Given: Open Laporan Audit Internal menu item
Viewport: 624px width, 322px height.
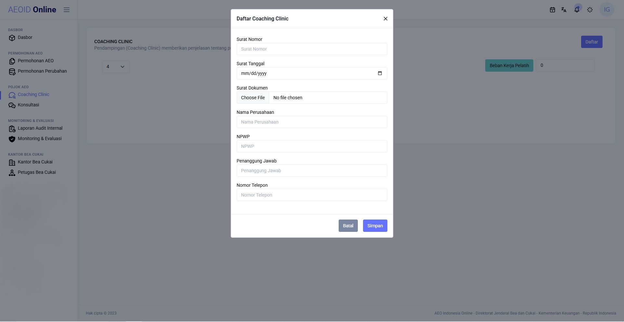Looking at the screenshot, I should coord(40,128).
